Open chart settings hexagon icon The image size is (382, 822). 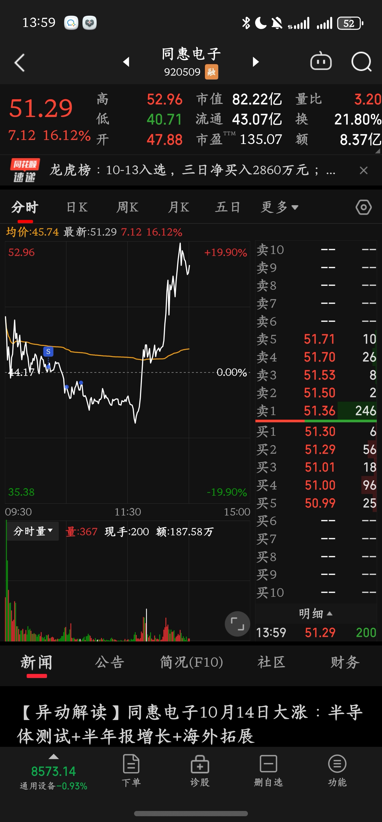coord(363,208)
